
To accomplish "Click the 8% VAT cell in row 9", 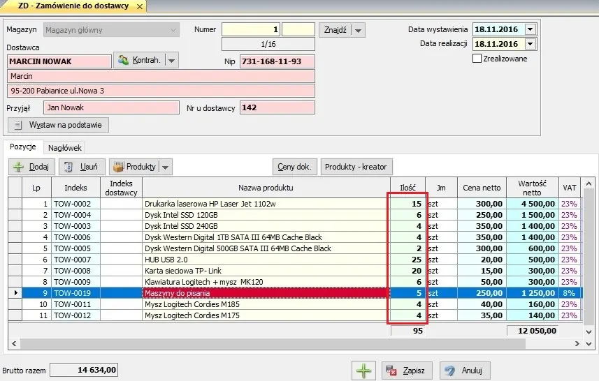I will point(570,293).
